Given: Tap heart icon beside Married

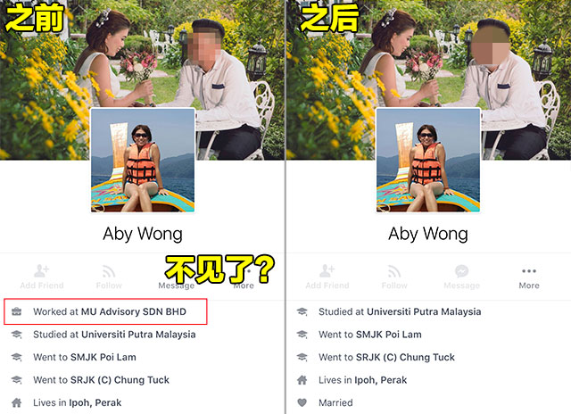Looking at the screenshot, I should coord(302,402).
